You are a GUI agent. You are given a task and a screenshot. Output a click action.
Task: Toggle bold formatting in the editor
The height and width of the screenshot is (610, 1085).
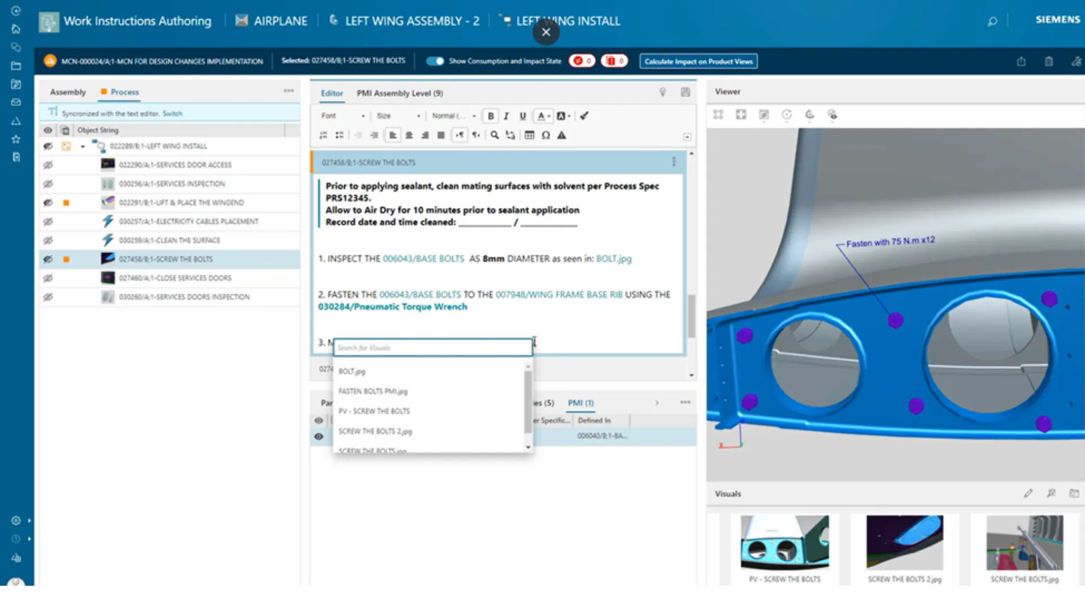[x=491, y=116]
